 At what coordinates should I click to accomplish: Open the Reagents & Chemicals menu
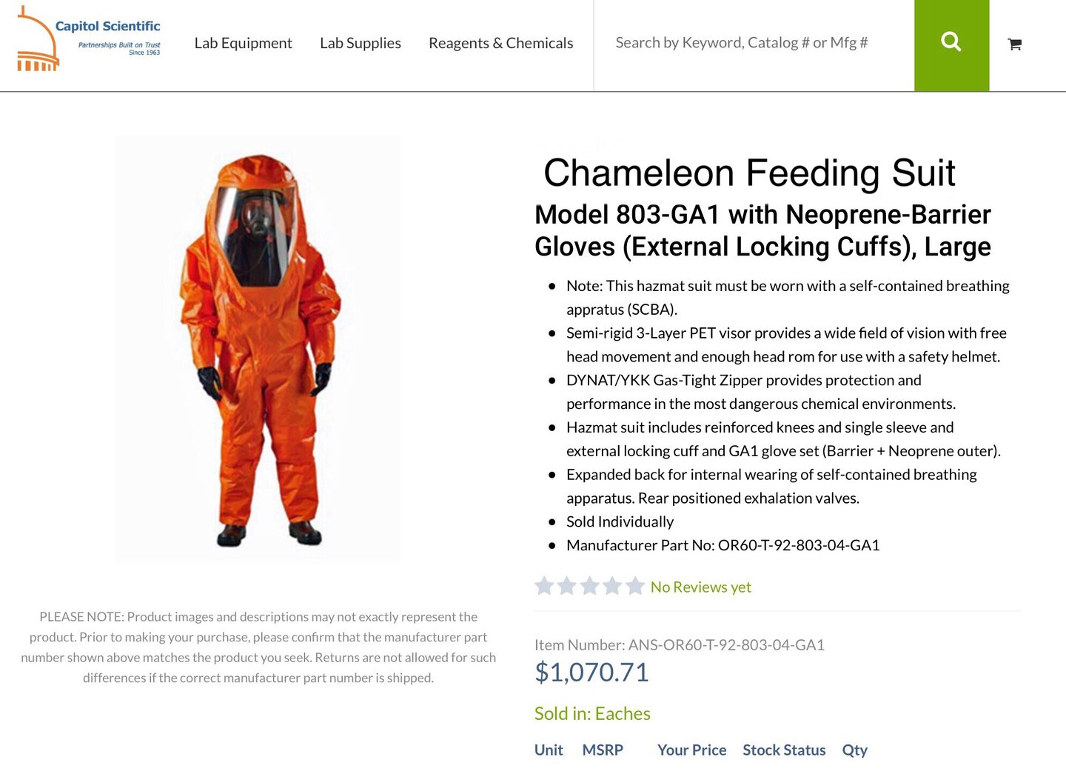coord(500,43)
